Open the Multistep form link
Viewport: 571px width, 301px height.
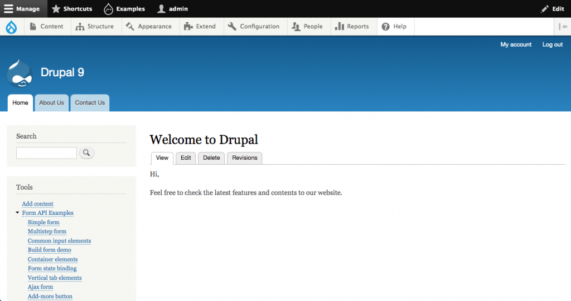tap(47, 231)
